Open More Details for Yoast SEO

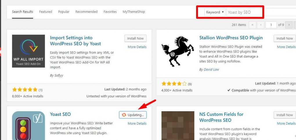pyautogui.click(x=137, y=123)
